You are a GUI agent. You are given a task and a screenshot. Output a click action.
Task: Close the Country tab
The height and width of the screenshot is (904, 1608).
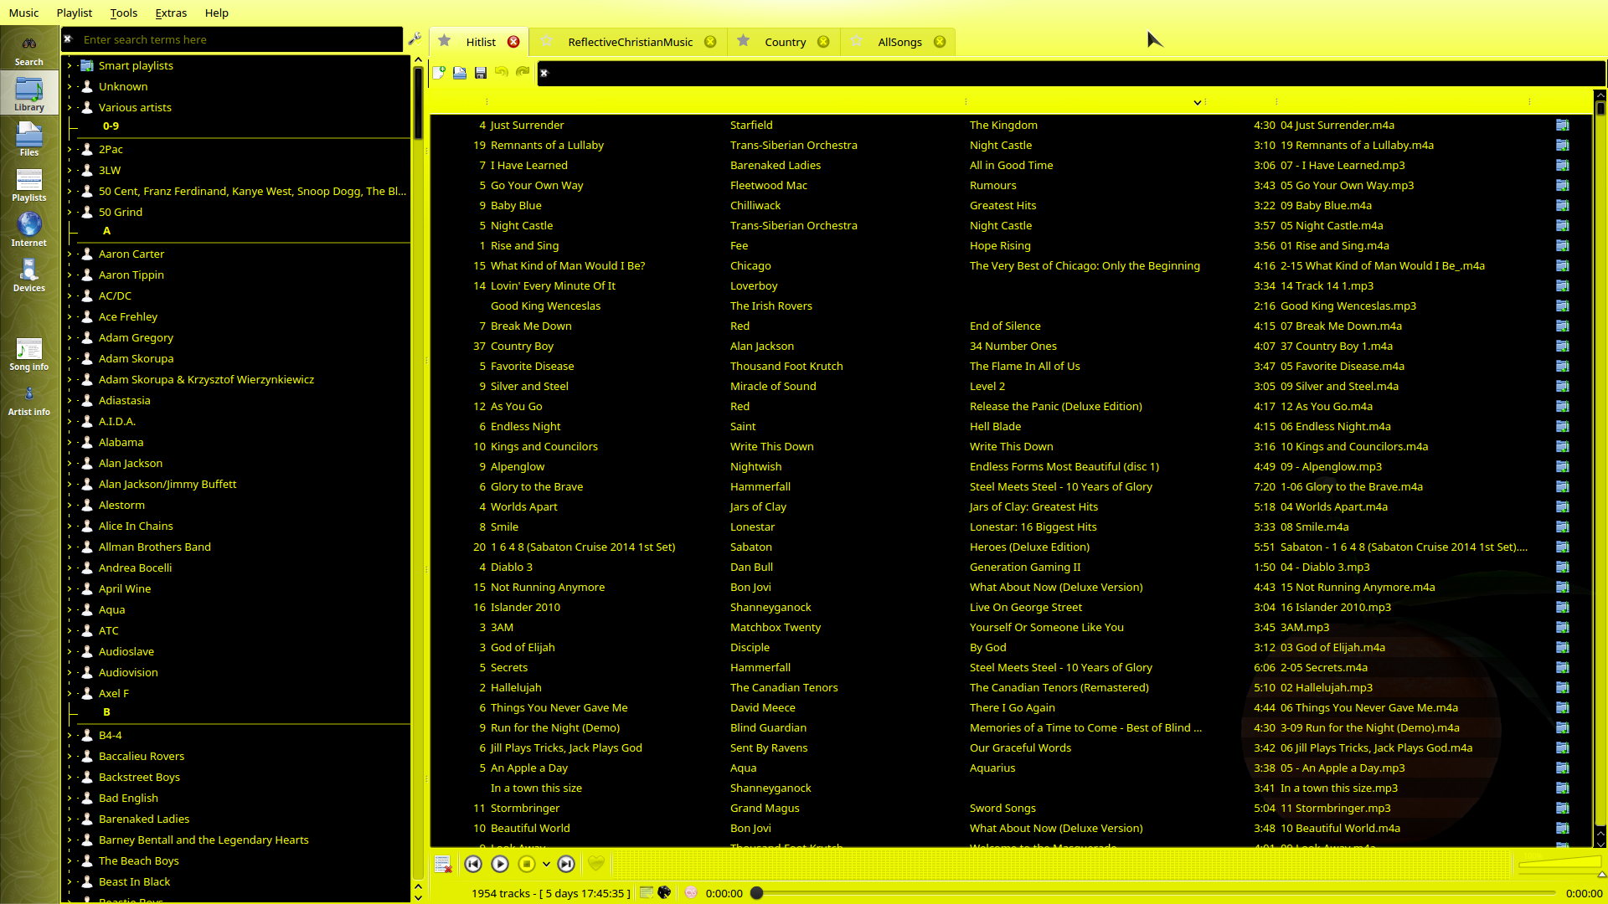(x=823, y=42)
